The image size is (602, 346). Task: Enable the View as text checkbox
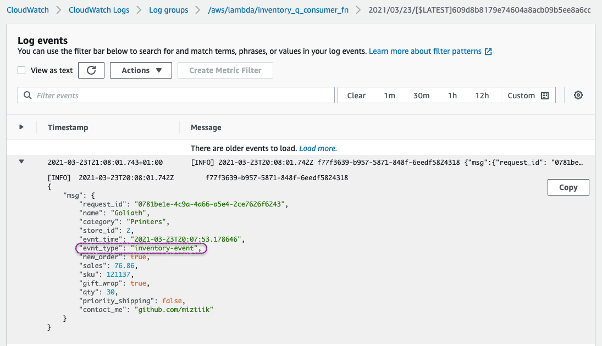[x=21, y=70]
